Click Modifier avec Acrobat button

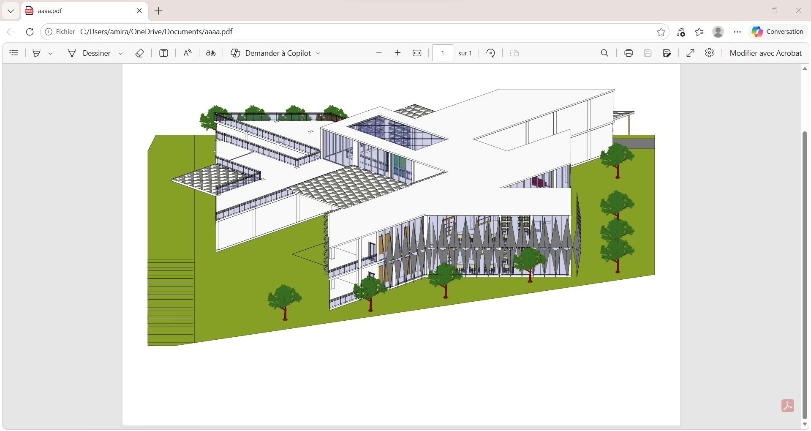coord(765,53)
